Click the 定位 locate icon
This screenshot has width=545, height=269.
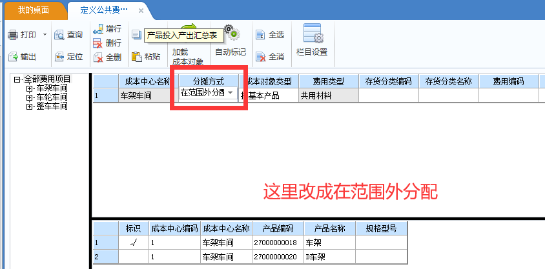[59, 57]
